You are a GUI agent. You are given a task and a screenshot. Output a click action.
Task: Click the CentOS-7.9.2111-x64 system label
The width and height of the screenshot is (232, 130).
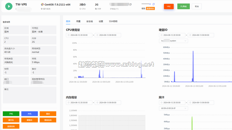[x=57, y=5]
